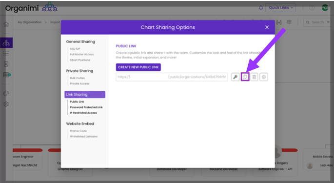Delete the public link with the trash icon
Image resolution: width=334 pixels, height=183 pixels.
[254, 77]
